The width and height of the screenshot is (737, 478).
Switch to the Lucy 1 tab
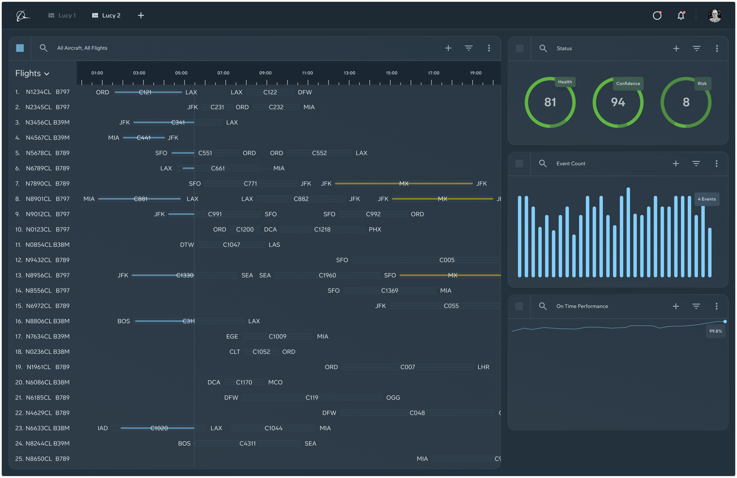point(62,16)
